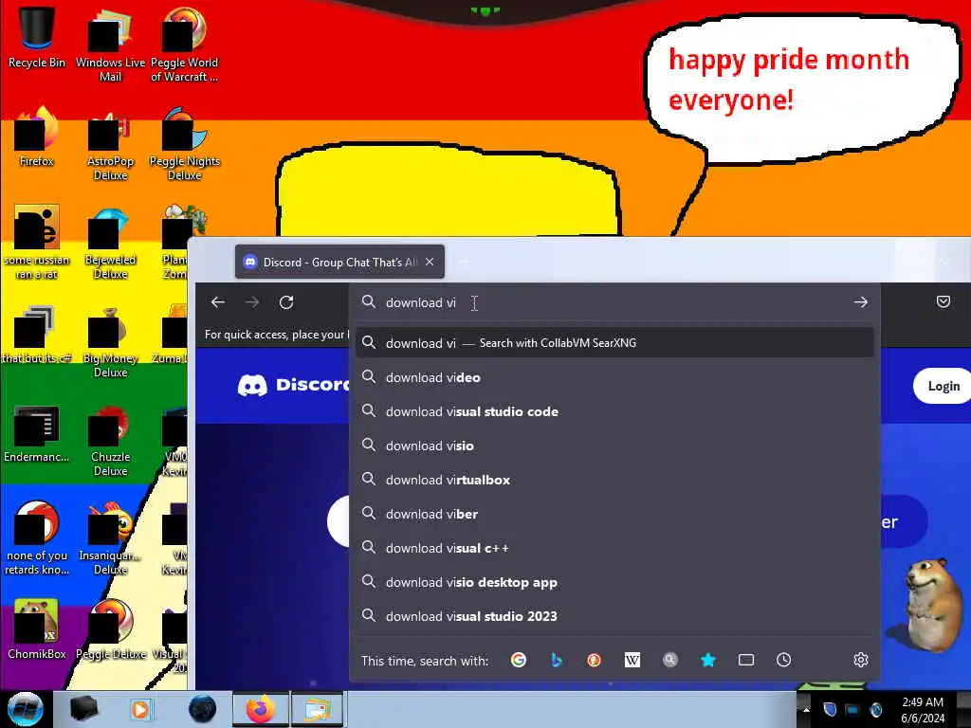Open the Pocket save icon
Image resolution: width=971 pixels, height=728 pixels.
944,301
